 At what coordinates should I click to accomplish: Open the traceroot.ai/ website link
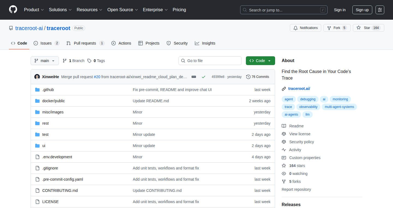click(x=299, y=89)
